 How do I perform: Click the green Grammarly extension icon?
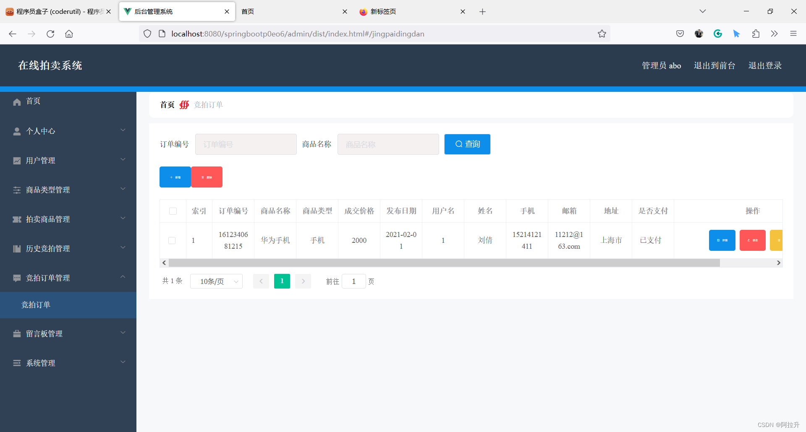tap(718, 34)
